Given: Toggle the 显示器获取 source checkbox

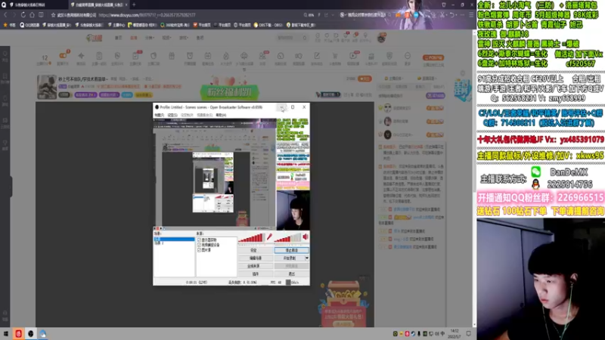Looking at the screenshot, I should pyautogui.click(x=200, y=240).
